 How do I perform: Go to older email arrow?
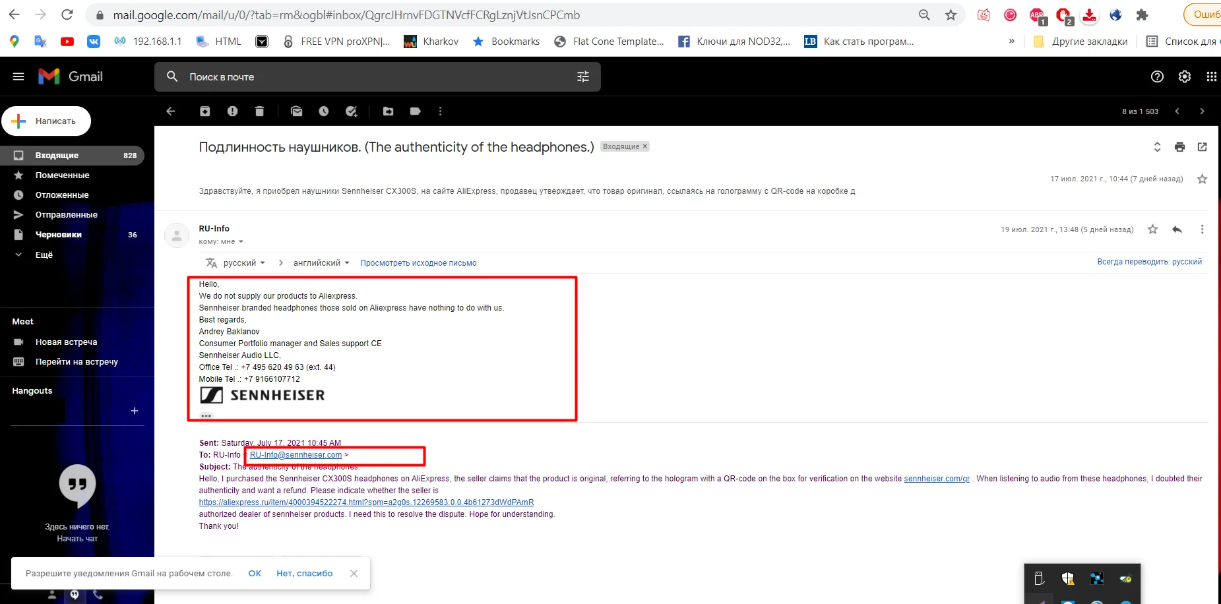[1202, 111]
